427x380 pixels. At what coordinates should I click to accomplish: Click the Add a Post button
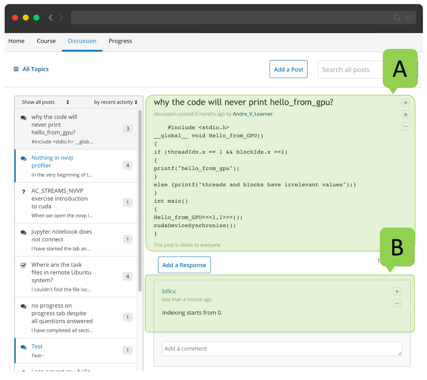[288, 69]
